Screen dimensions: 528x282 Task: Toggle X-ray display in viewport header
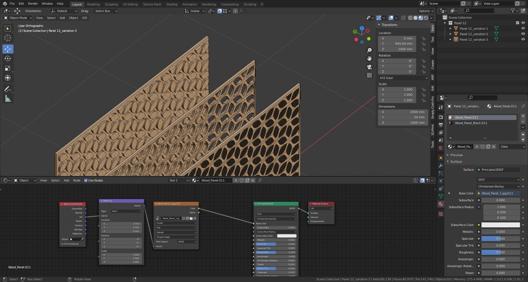pos(403,18)
